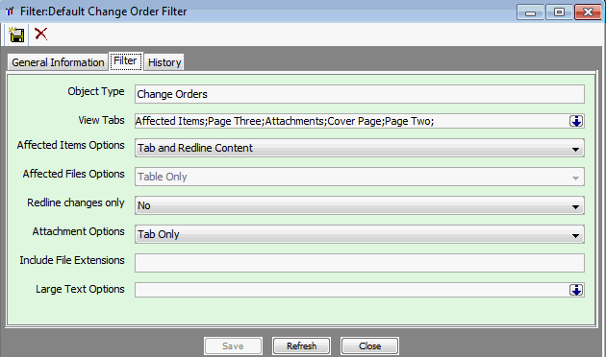This screenshot has height=357, width=606.
Task: Minimize the filter window
Action: pos(530,12)
